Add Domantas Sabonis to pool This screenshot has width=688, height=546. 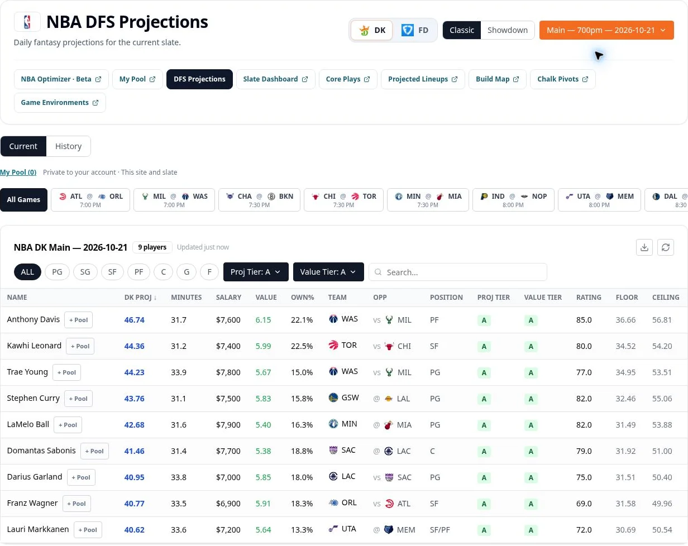click(94, 451)
